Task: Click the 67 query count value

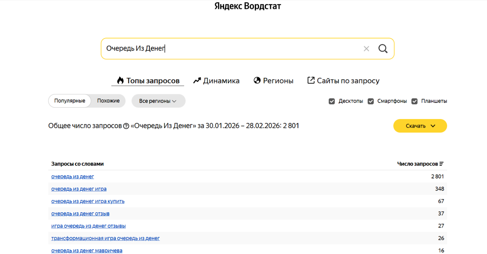Action: click(441, 201)
